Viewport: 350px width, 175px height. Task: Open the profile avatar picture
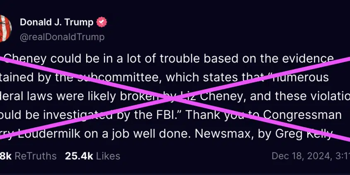click(x=5, y=28)
